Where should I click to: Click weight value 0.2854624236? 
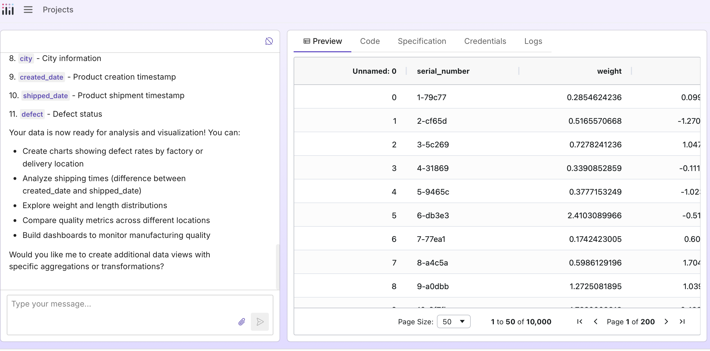(x=594, y=97)
